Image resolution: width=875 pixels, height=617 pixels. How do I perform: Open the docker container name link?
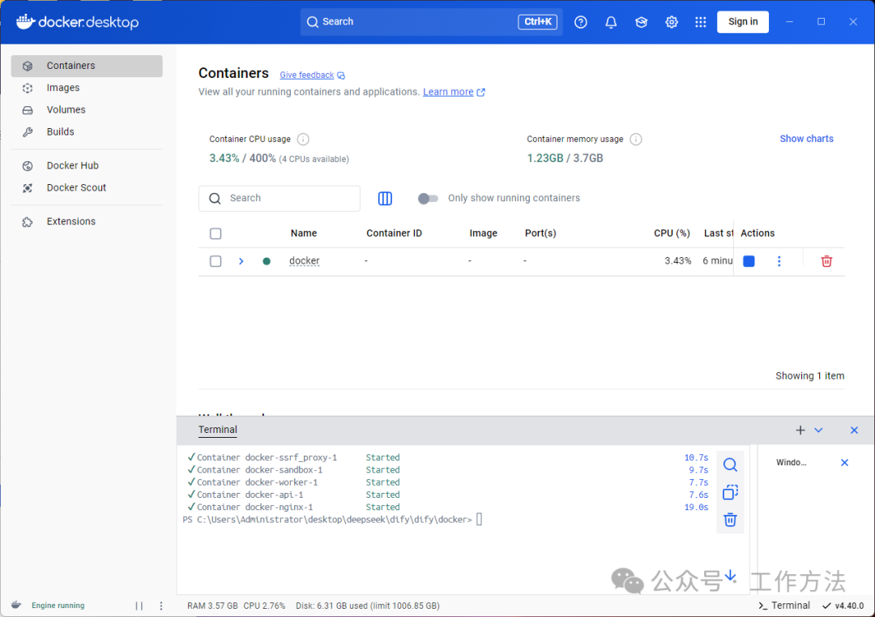point(304,261)
